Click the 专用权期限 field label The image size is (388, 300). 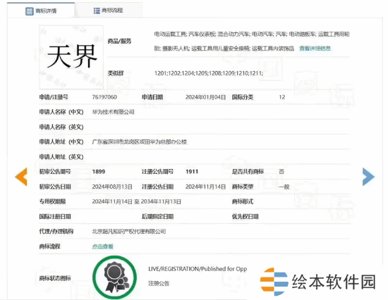[x=52, y=201]
